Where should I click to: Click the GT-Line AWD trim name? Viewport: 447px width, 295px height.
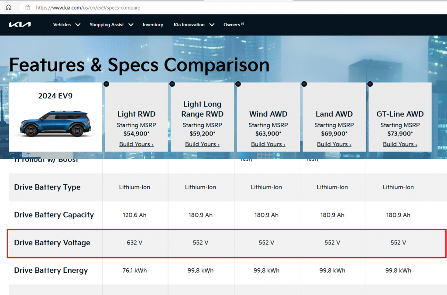400,114
